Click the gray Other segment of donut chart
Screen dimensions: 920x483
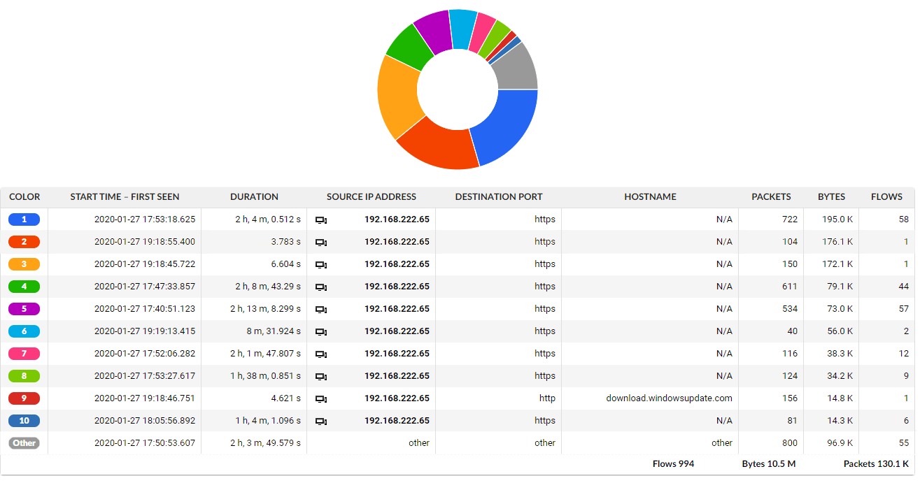click(x=517, y=70)
